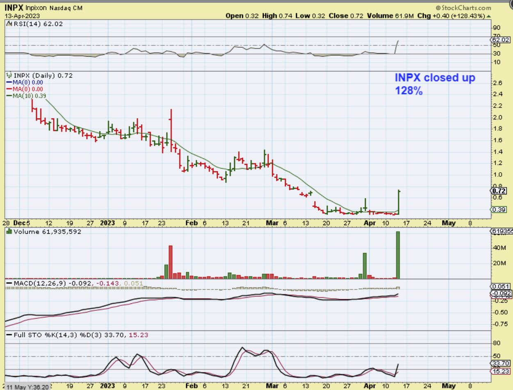Click the 0.051 MACD histogram axis tag

[x=502, y=287]
